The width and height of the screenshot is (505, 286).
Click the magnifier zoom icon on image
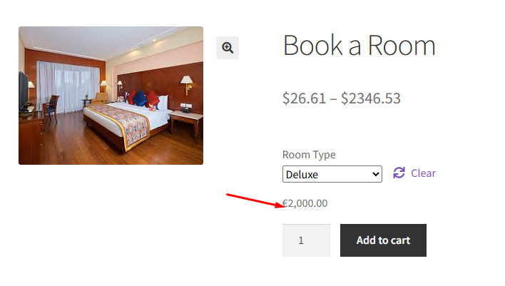coord(228,48)
